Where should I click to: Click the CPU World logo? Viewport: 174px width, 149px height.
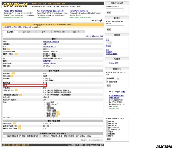coord(15,5)
